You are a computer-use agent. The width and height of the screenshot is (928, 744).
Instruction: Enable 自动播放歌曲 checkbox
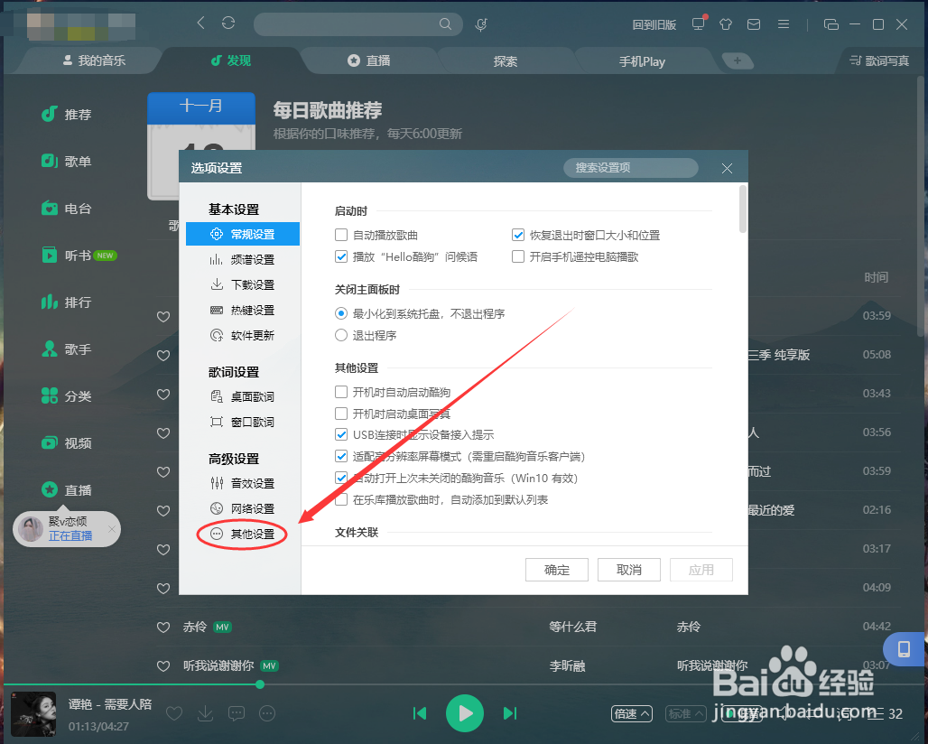[341, 235]
